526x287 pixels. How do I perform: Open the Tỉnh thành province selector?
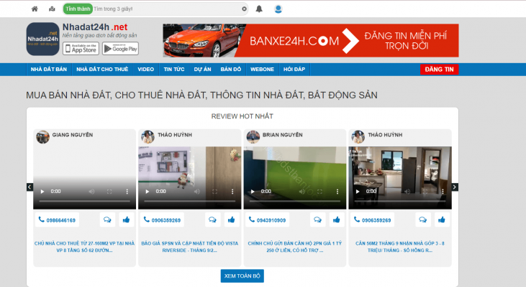tap(78, 9)
